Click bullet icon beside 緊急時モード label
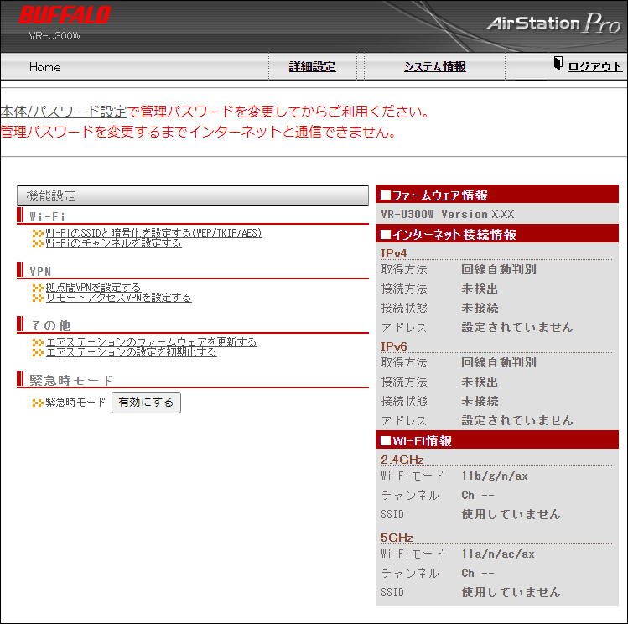The height and width of the screenshot is (624, 628). click(x=37, y=403)
